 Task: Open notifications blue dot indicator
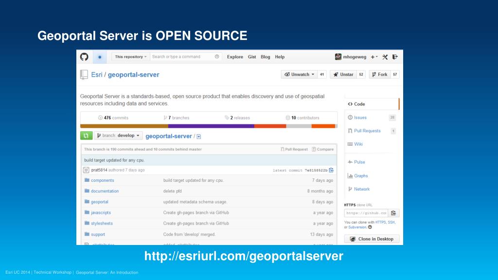click(100, 57)
